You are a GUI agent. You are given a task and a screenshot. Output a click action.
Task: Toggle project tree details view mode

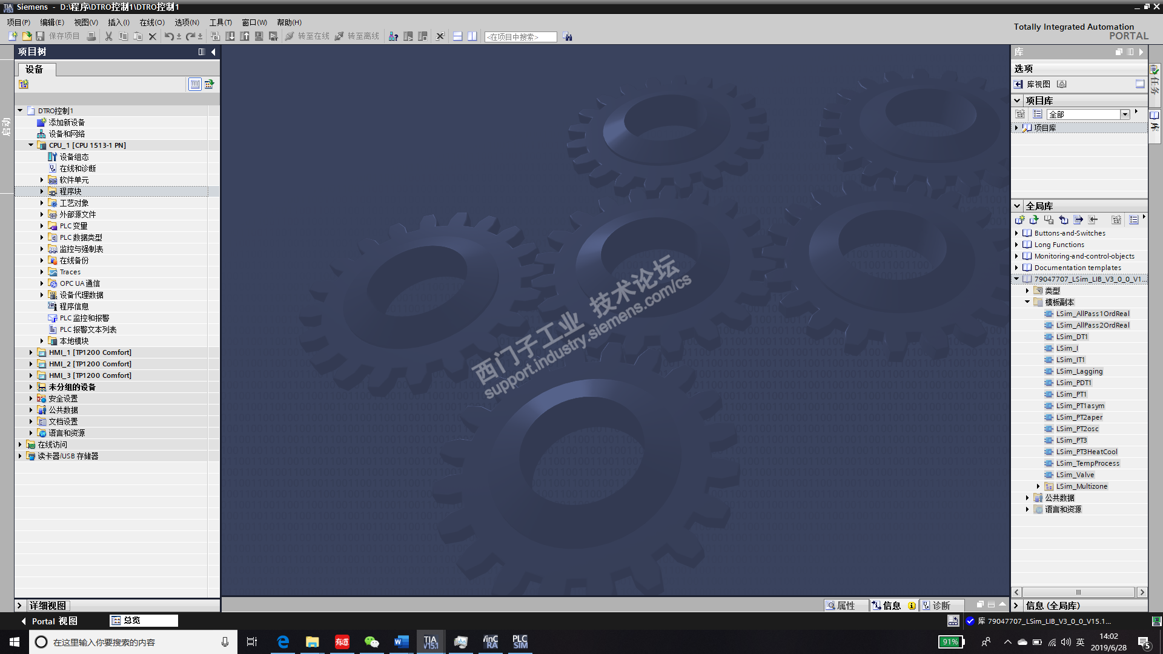tap(194, 84)
